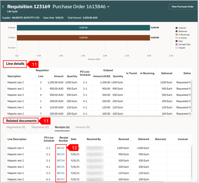199x183 pixels.
Task: Open the Invoices (0) tab
Action: point(82,127)
